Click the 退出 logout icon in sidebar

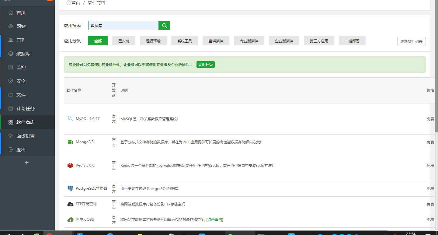[11, 150]
